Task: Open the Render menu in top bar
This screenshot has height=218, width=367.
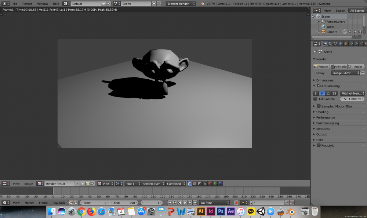Action: click(x=27, y=4)
